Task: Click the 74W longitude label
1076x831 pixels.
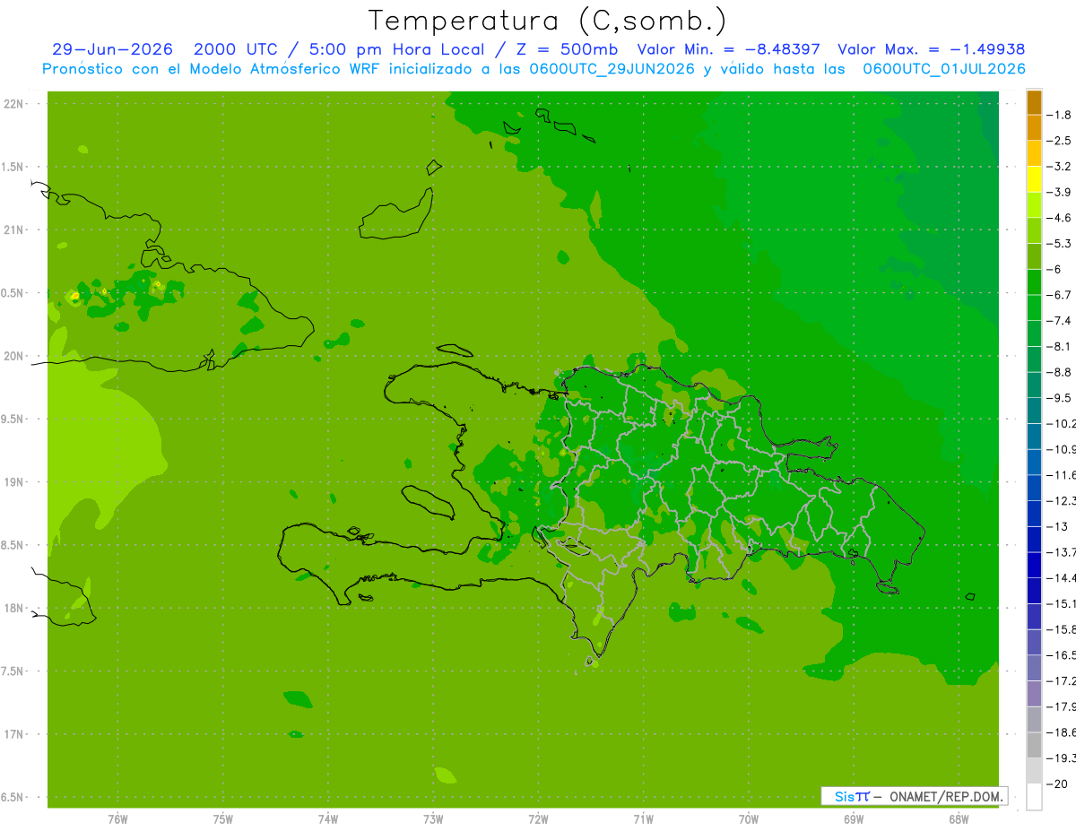Action: (328, 818)
